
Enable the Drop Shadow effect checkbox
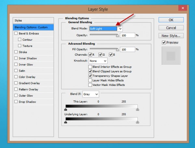(x=16, y=102)
